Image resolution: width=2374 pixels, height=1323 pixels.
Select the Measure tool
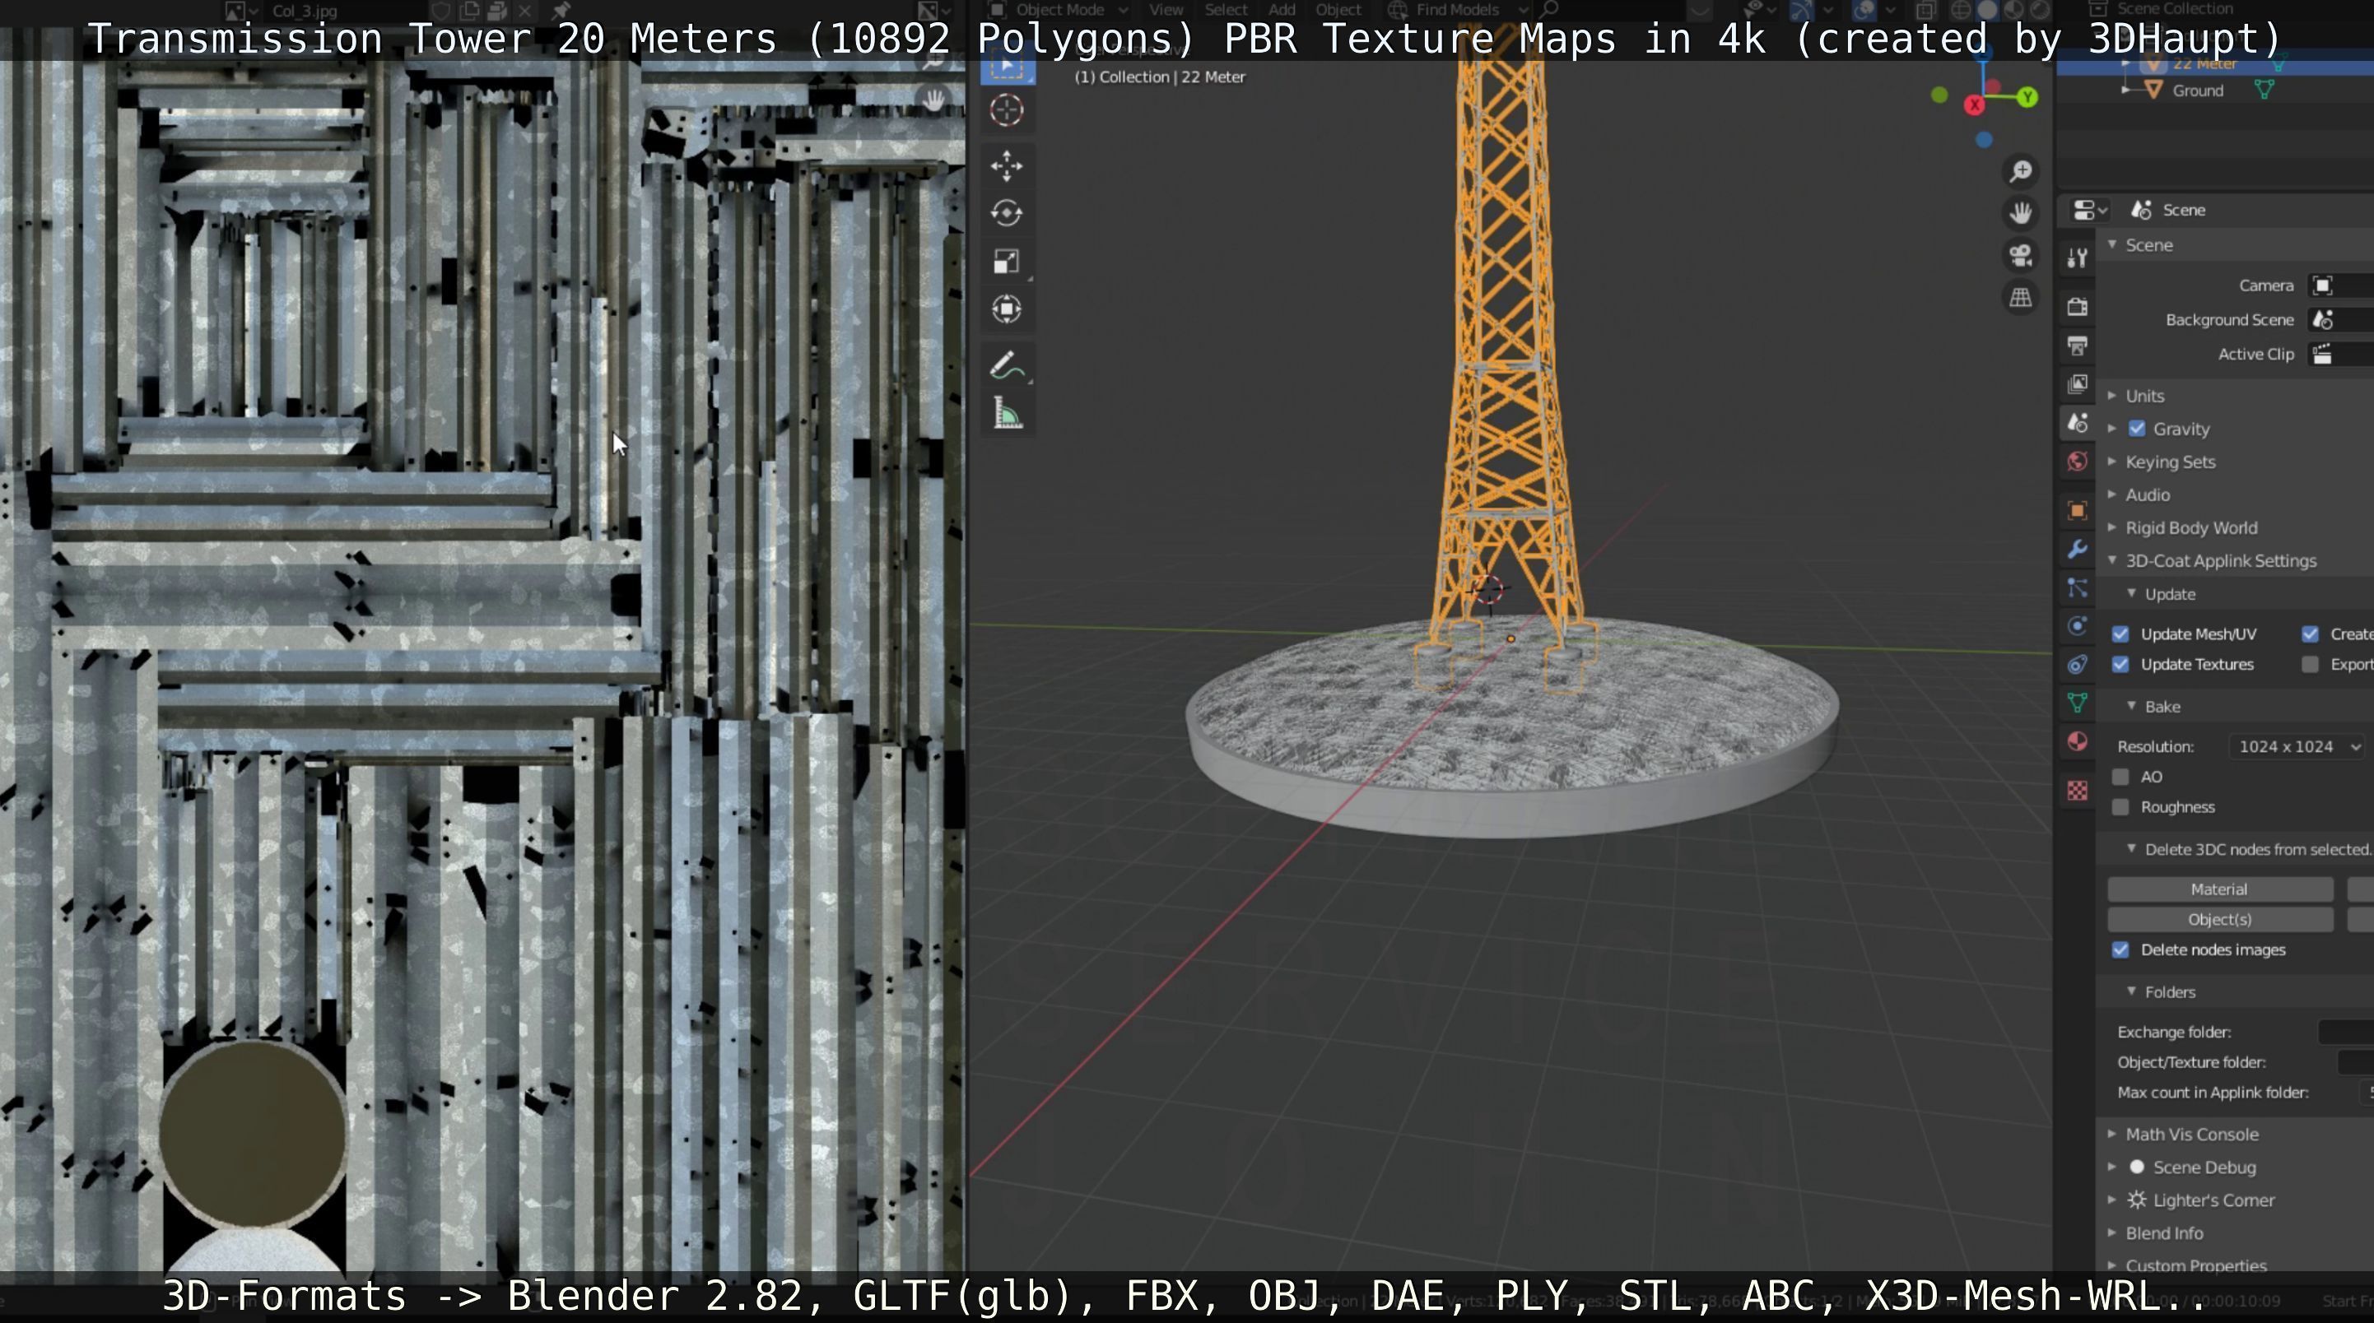tap(1007, 414)
